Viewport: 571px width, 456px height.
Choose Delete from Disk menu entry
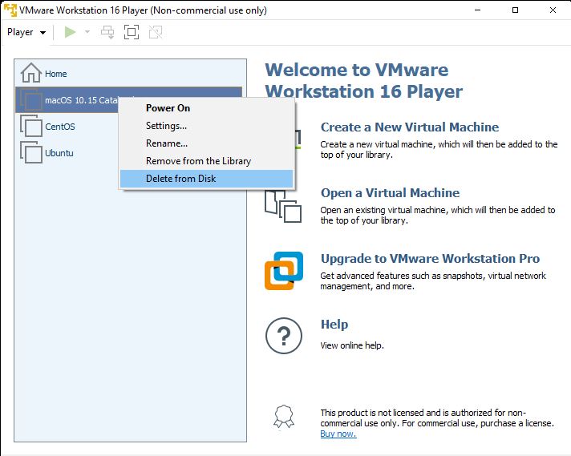point(180,179)
